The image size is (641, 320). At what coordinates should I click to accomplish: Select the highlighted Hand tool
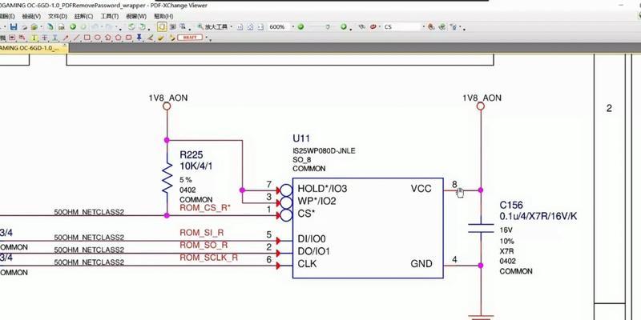(162, 26)
